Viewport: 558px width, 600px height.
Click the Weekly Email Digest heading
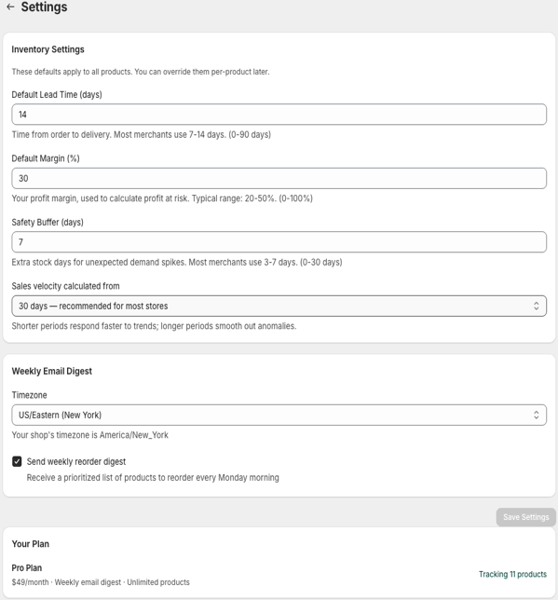point(51,371)
